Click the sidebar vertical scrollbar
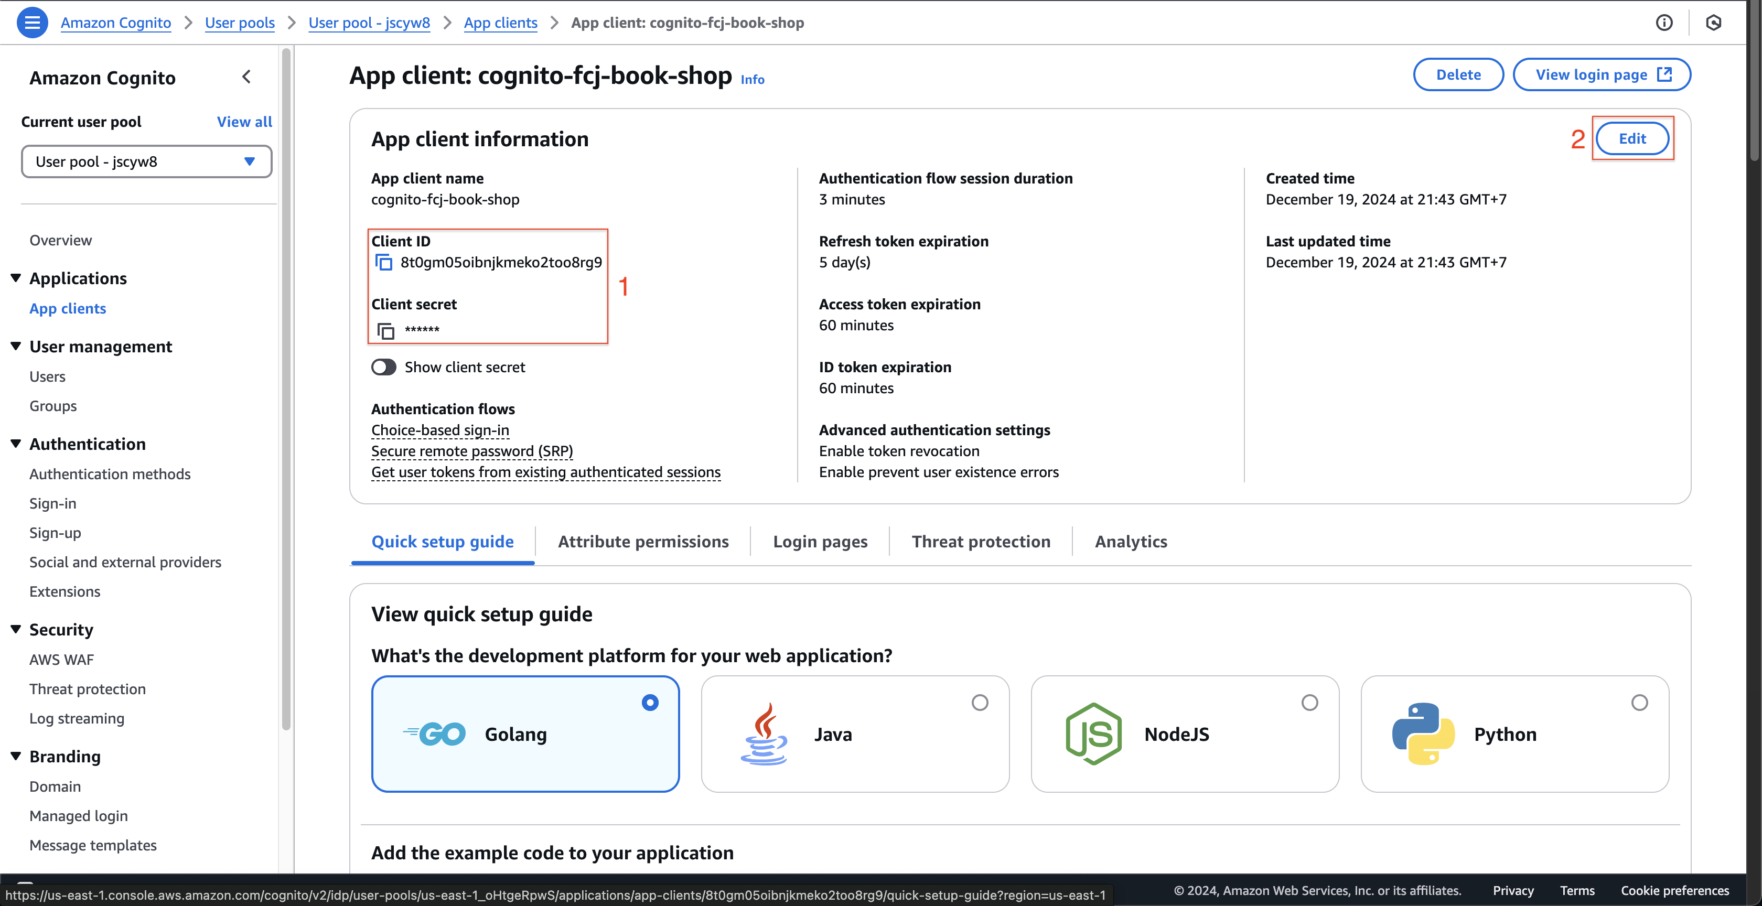 (x=286, y=389)
